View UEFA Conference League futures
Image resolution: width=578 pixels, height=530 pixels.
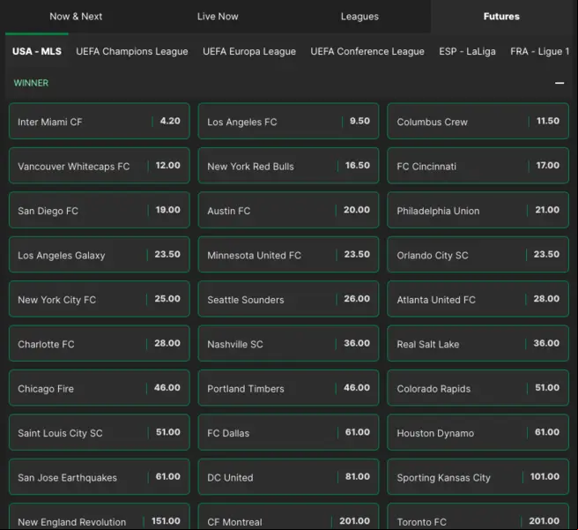[x=367, y=51]
